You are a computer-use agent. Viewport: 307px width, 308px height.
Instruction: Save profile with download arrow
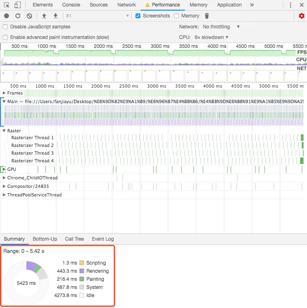point(56,16)
